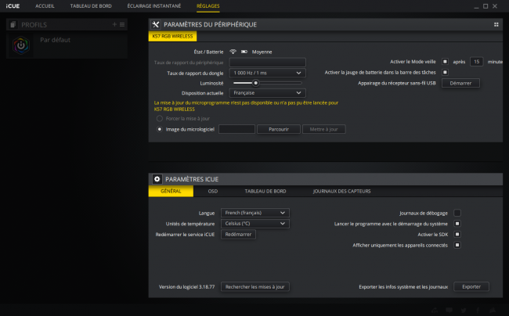Click the Exporter button

[x=471, y=287]
